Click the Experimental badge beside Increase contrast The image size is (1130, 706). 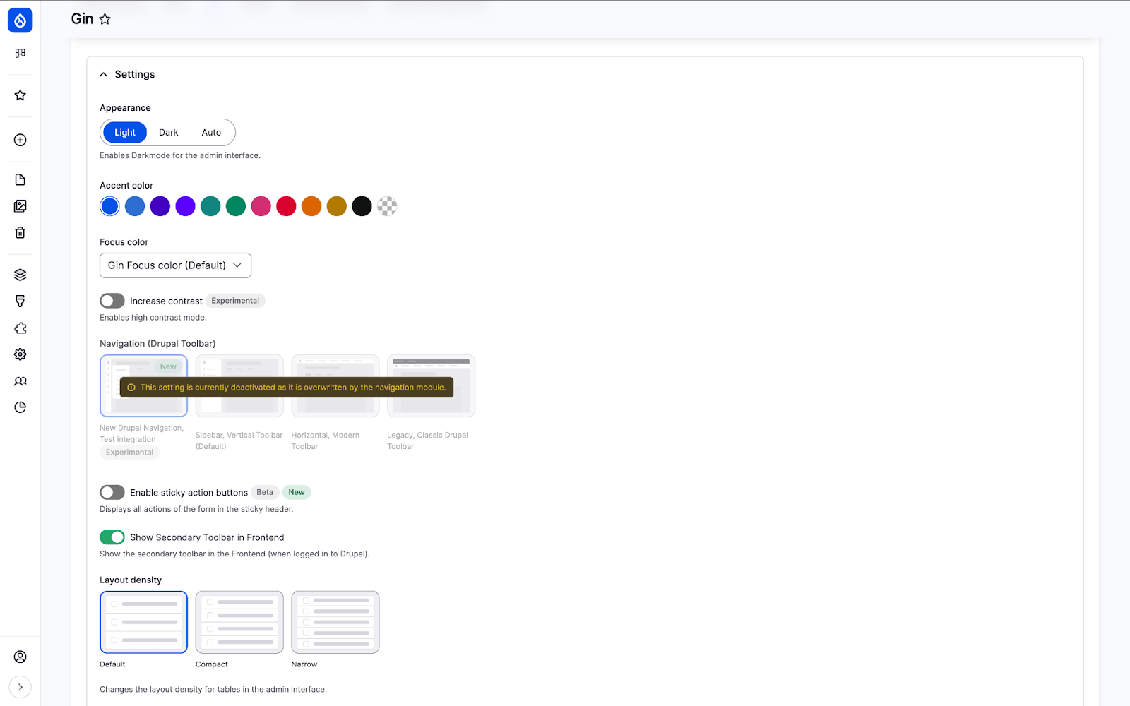pyautogui.click(x=235, y=301)
